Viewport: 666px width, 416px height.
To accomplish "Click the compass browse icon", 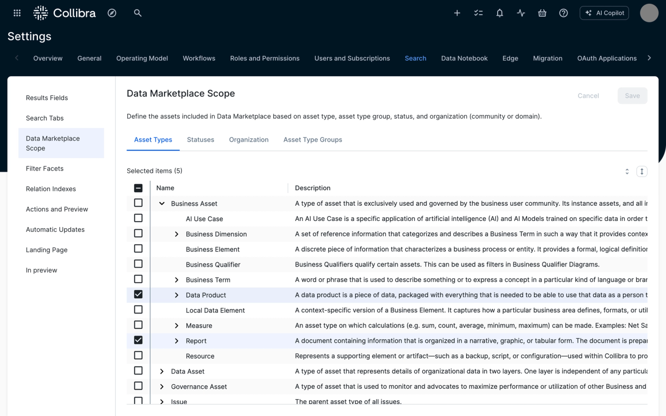I will point(112,13).
